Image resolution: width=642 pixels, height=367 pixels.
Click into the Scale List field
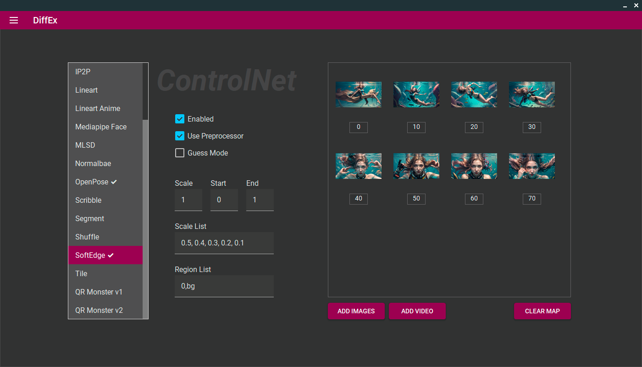coord(224,243)
